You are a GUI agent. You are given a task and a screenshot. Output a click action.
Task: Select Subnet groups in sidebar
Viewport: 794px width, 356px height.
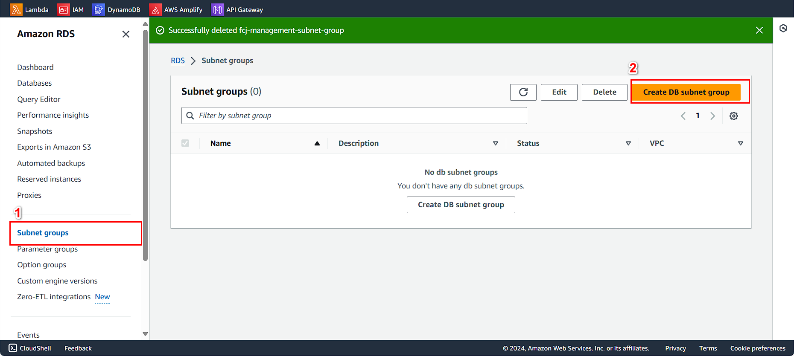click(x=43, y=233)
